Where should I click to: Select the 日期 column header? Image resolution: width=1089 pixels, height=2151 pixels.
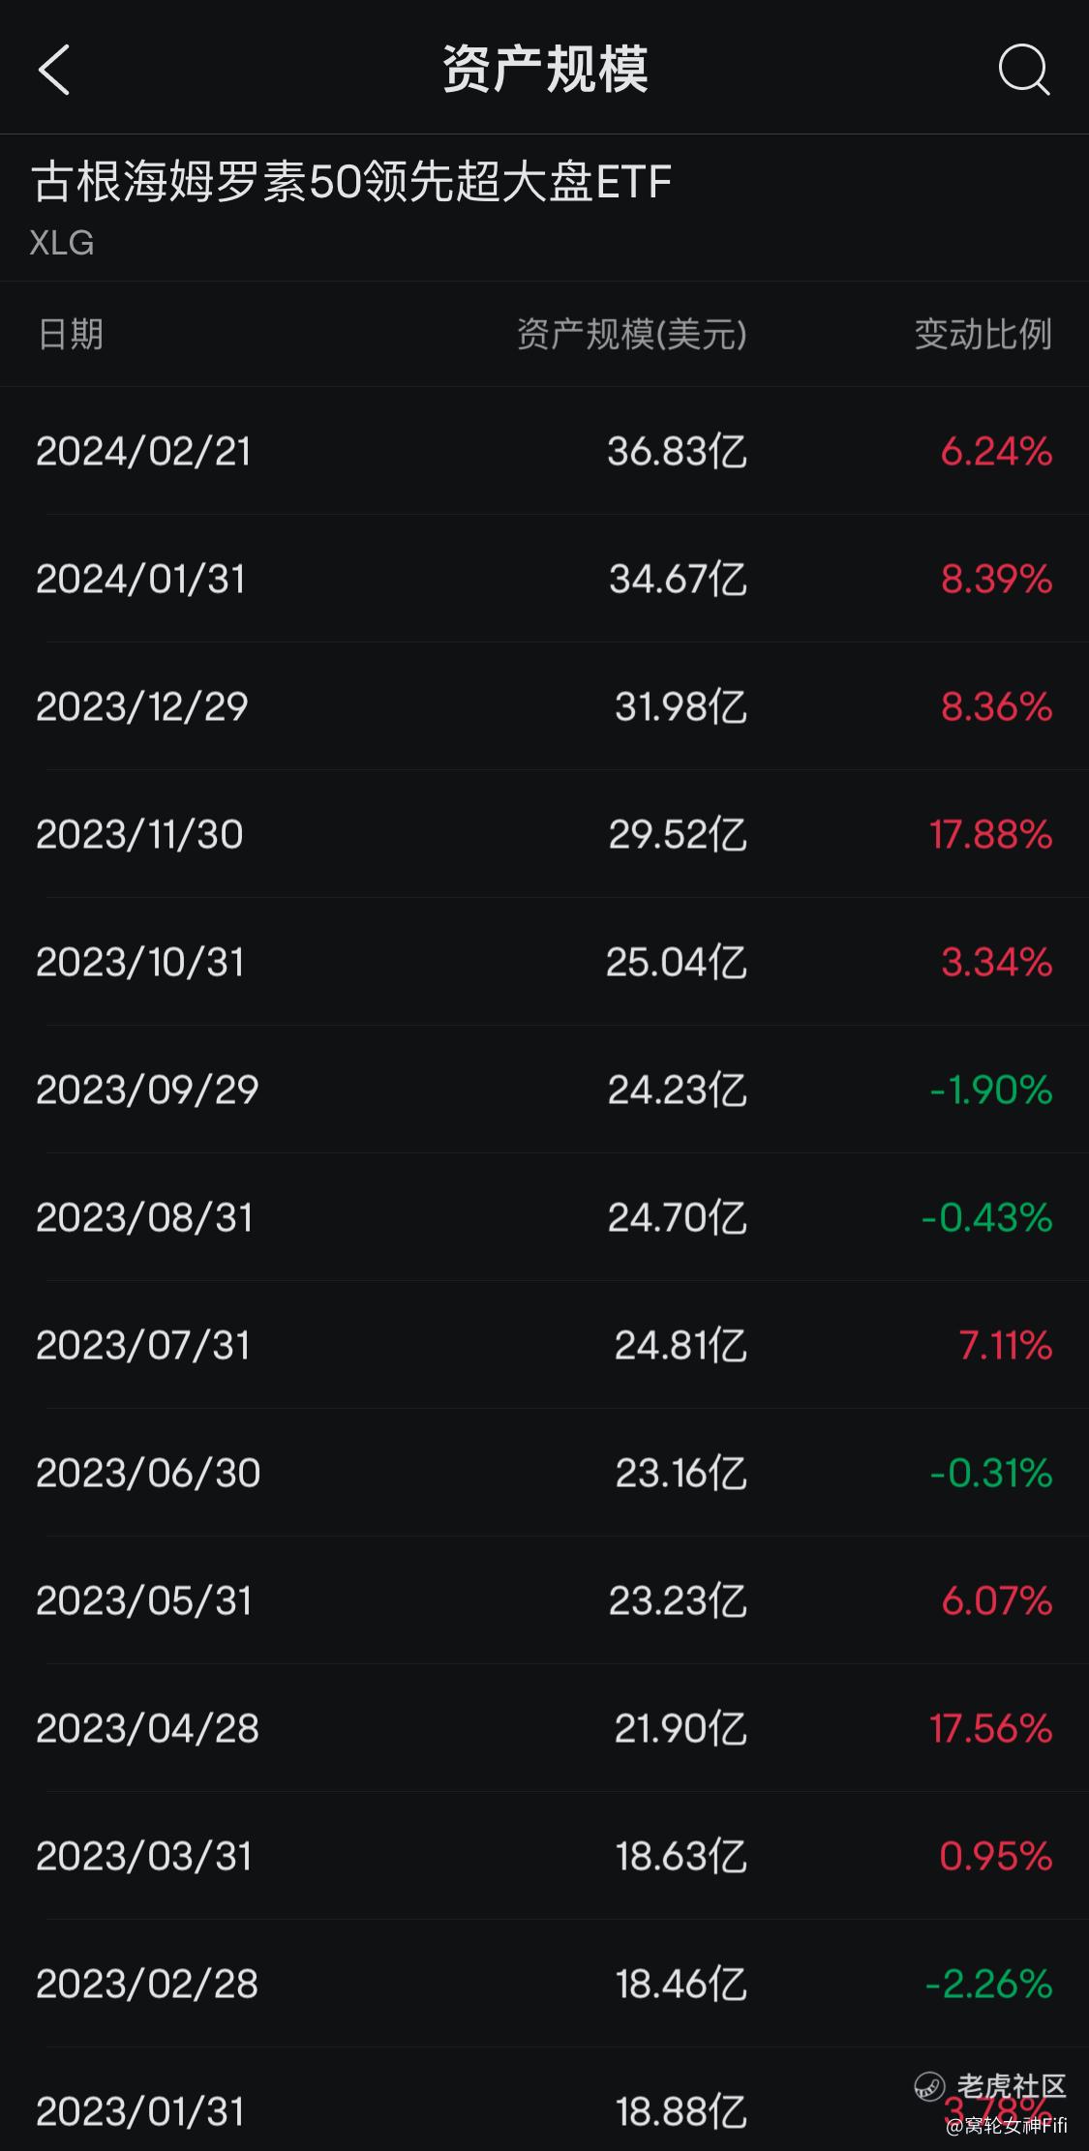70,334
